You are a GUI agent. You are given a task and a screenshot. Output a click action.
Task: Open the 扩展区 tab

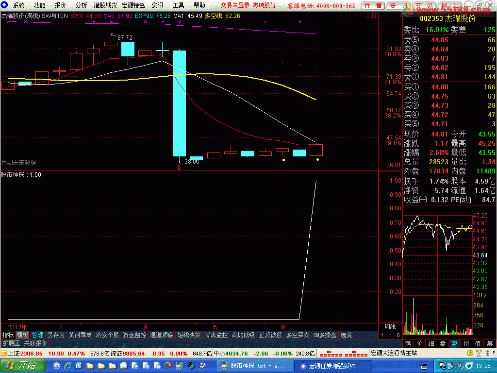click(11, 343)
